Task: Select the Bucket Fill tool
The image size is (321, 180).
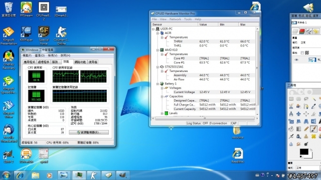Action: click(291, 129)
